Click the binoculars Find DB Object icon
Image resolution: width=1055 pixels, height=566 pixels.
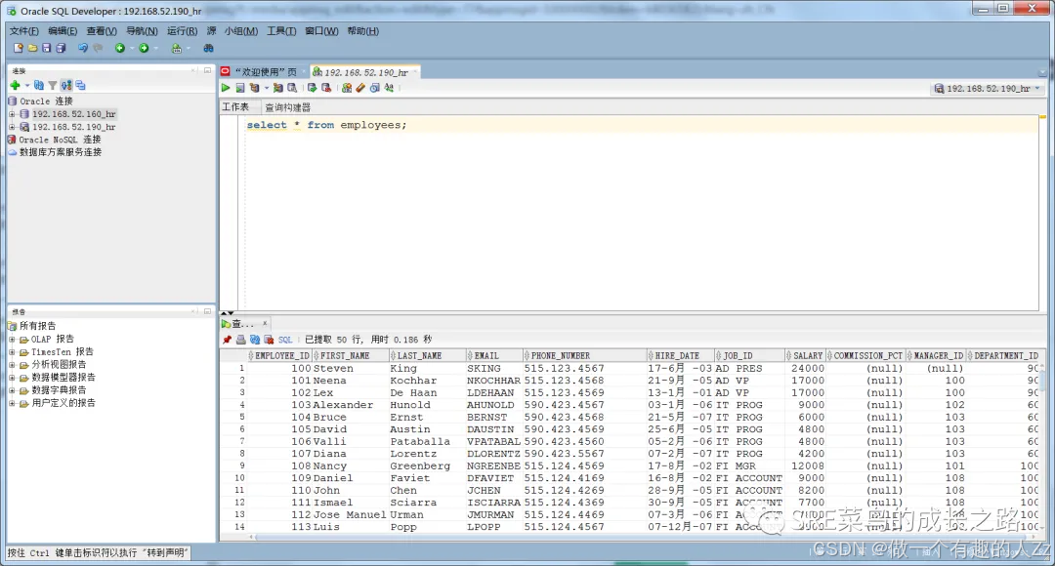coord(209,48)
